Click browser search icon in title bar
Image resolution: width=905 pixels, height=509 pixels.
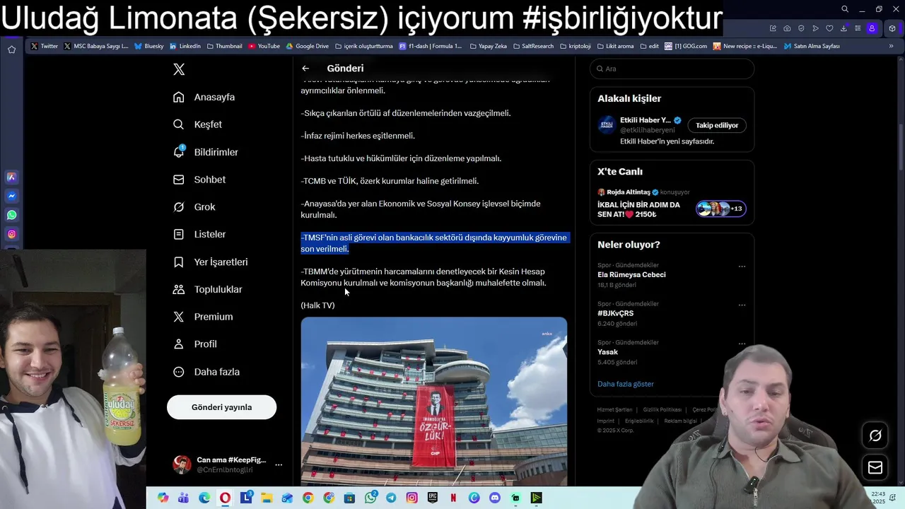coord(845,9)
